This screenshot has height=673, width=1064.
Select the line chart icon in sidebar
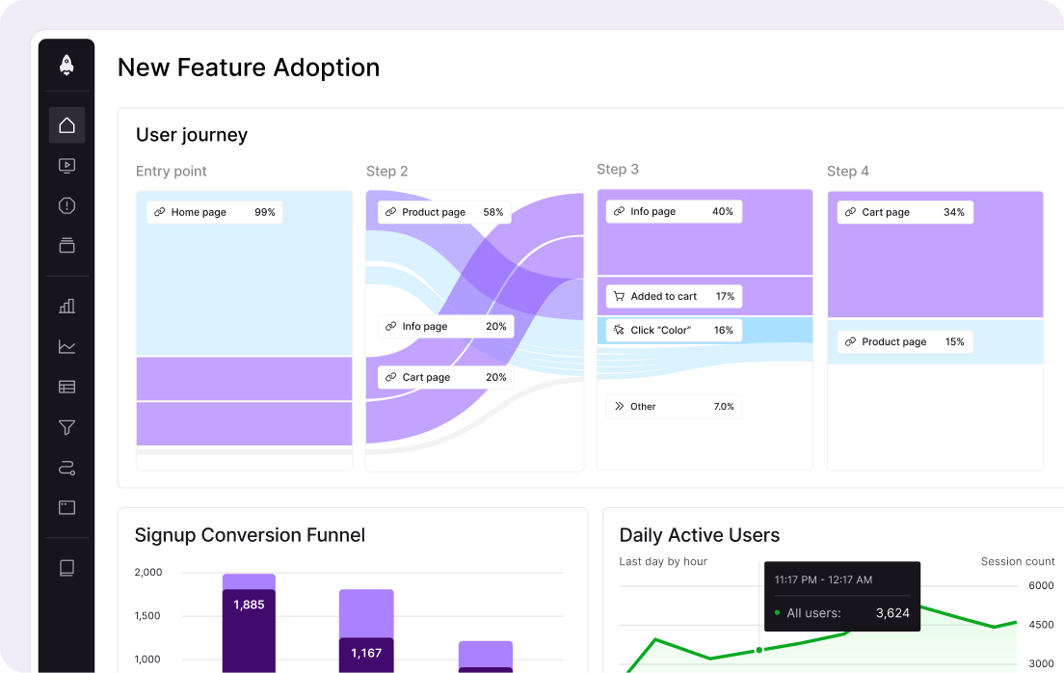click(x=66, y=346)
